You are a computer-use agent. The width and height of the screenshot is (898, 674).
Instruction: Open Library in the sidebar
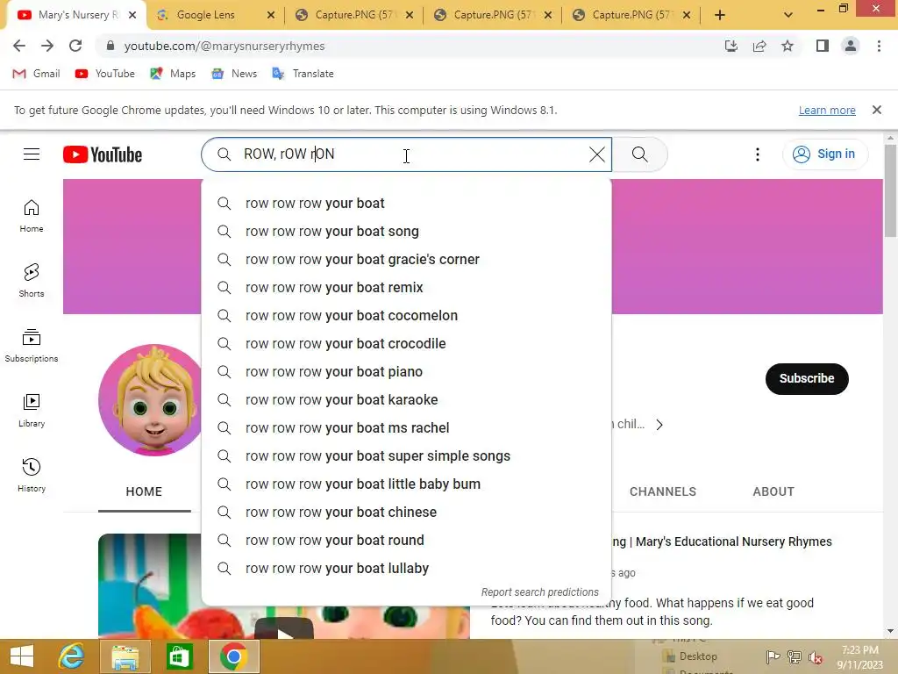(32, 411)
